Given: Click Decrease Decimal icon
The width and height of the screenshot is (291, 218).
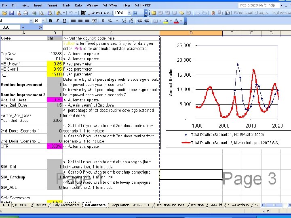Looking at the screenshot, I should (x=131, y=21).
